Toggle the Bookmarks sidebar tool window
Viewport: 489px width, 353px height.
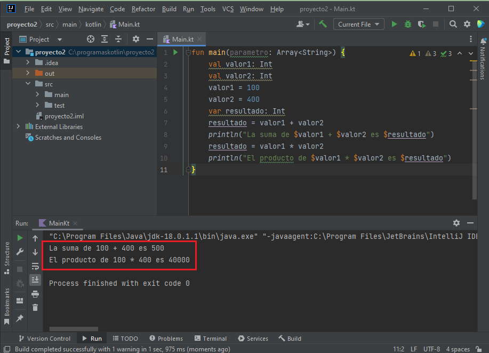tap(6, 307)
